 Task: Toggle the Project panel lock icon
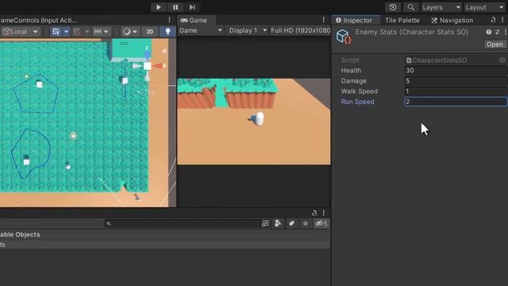point(314,213)
